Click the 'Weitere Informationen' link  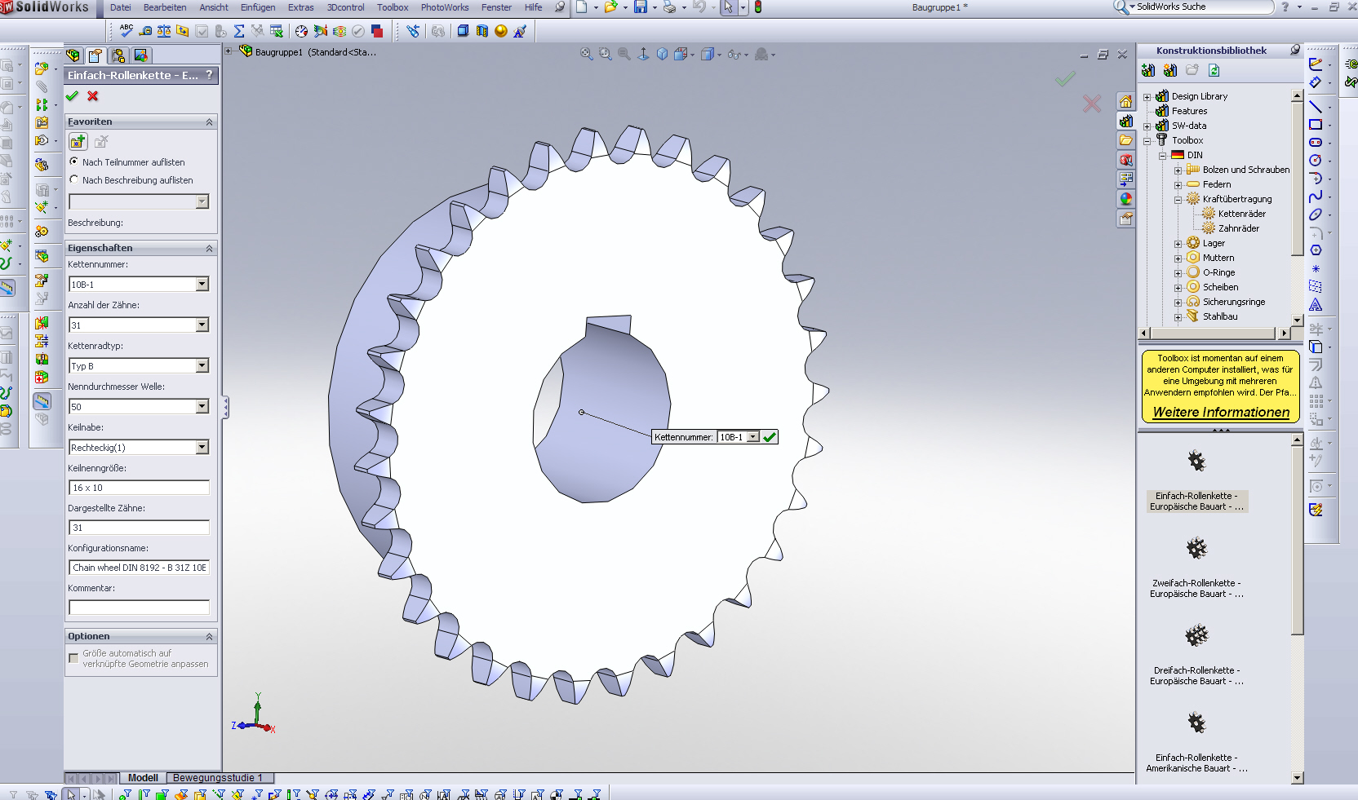tap(1221, 412)
